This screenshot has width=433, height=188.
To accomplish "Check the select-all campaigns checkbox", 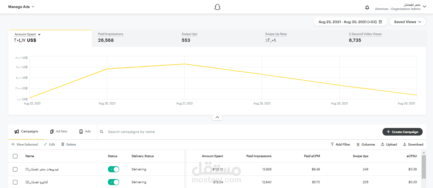I will [15, 156].
